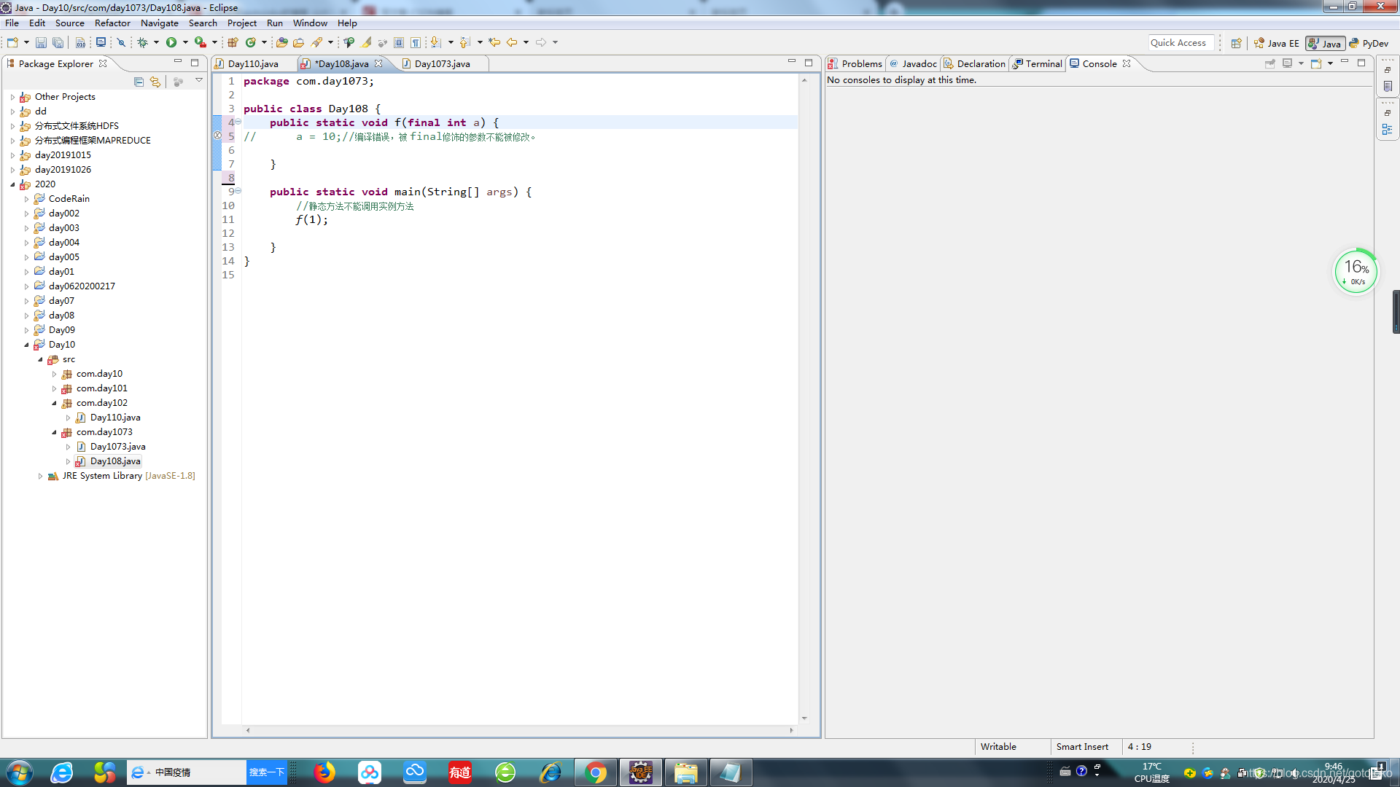Click the Open Task folder icon
The width and height of the screenshot is (1400, 787).
pyautogui.click(x=298, y=42)
